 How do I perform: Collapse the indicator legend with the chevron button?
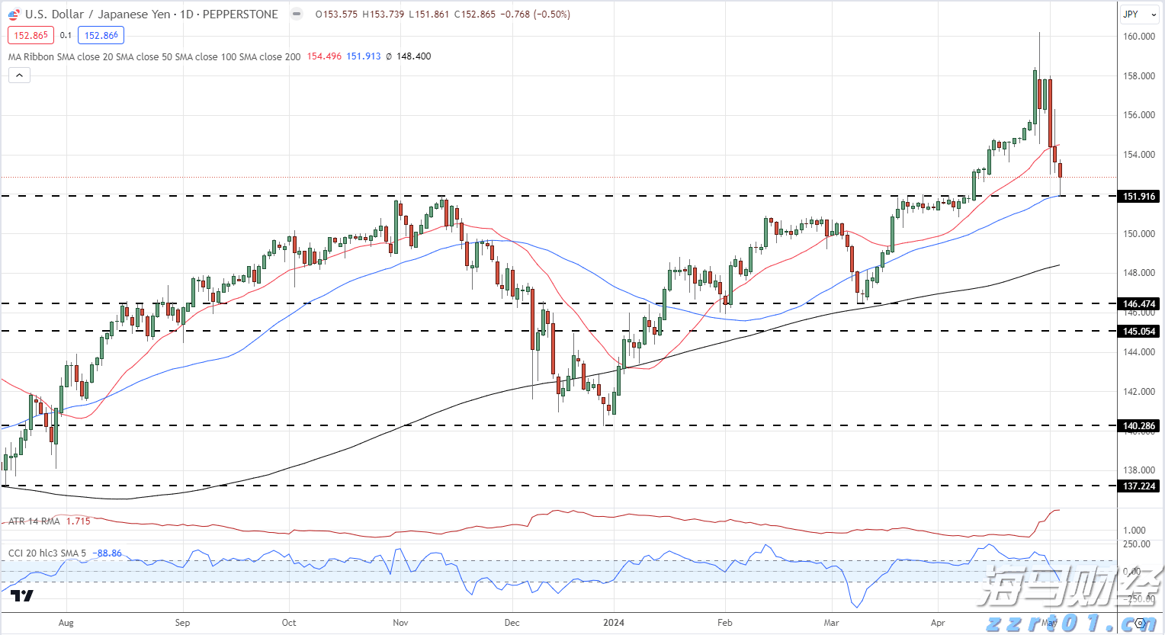(x=19, y=75)
